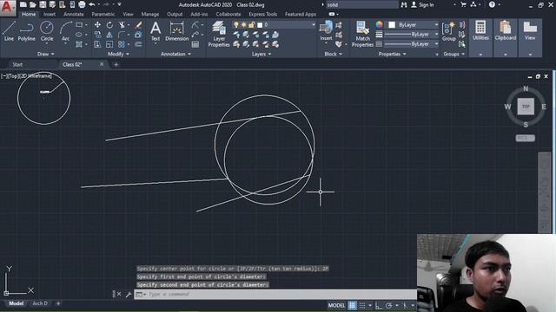Open the Text annotation tool

point(156,31)
